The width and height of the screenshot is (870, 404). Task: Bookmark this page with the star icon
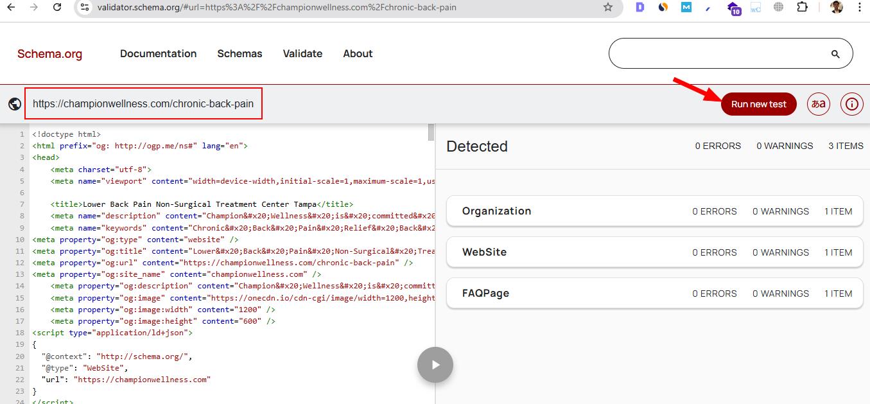point(607,8)
